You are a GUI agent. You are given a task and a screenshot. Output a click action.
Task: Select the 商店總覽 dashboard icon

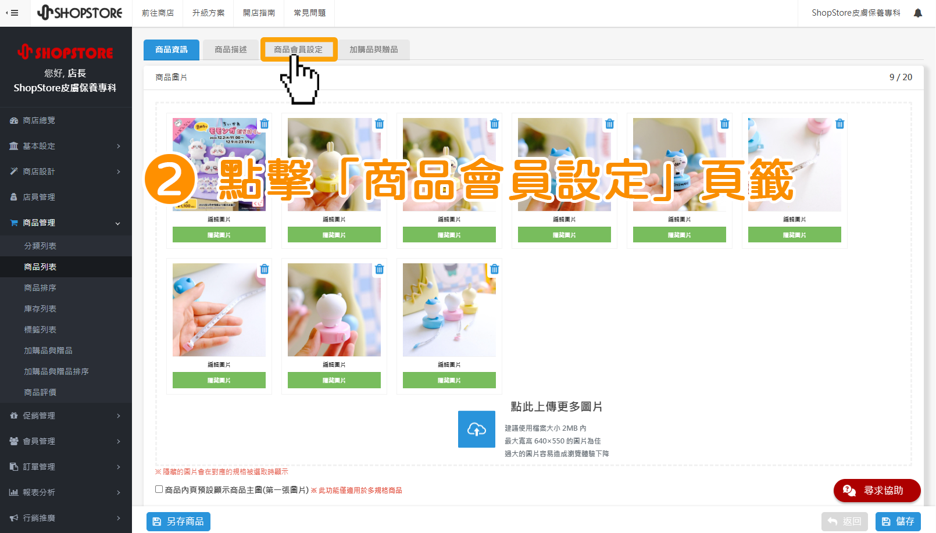click(x=14, y=120)
